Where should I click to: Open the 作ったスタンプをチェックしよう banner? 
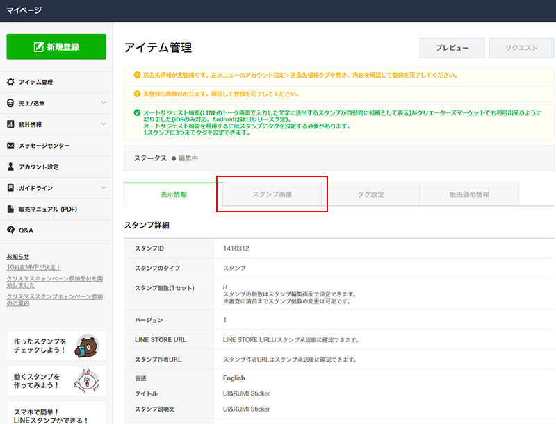pyautogui.click(x=56, y=345)
